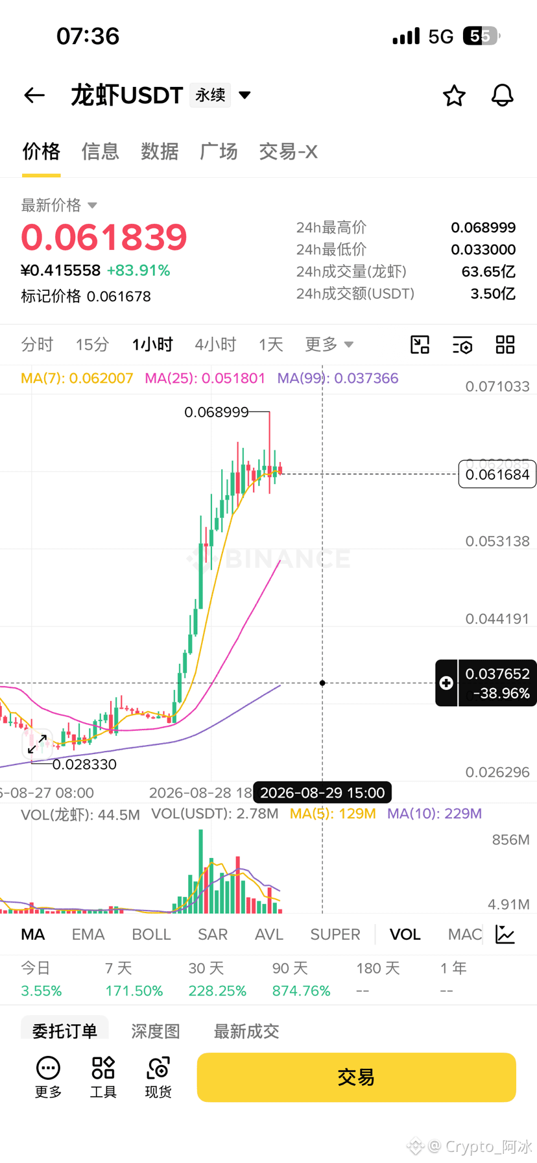Screen dimensions: 537x1163
Task: Tap the volume MA(5) 129M label
Action: pos(333,814)
